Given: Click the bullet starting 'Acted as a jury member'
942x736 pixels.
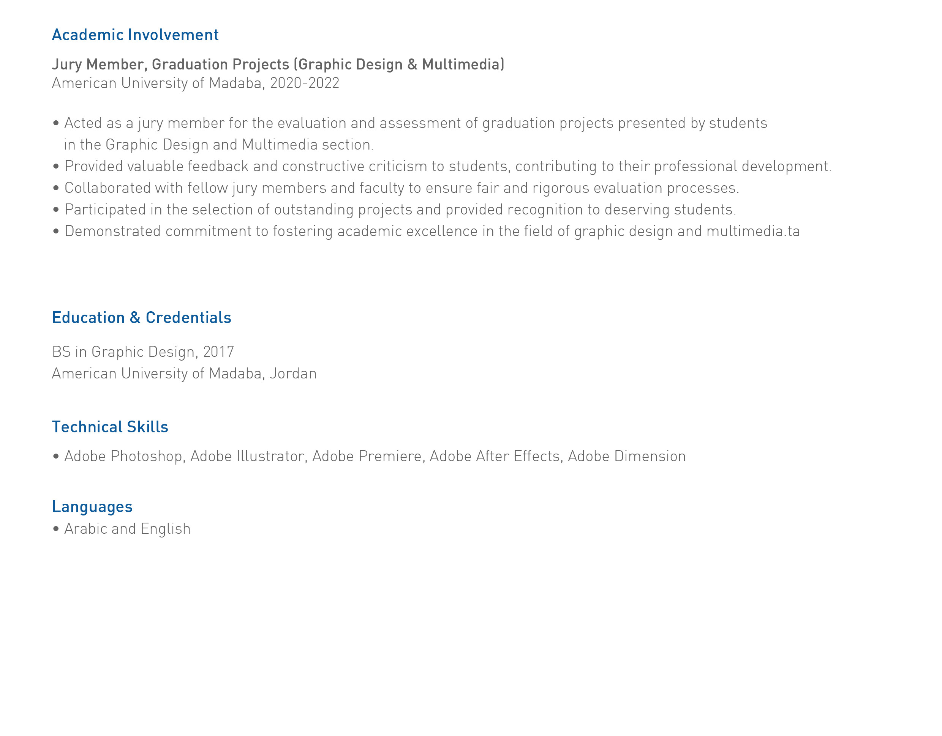Looking at the screenshot, I should coord(416,123).
